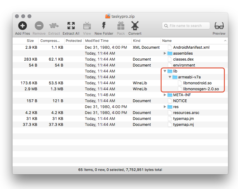Click the Pack gift box icon
Viewport: 238px width, 189px height.
(x=121, y=26)
